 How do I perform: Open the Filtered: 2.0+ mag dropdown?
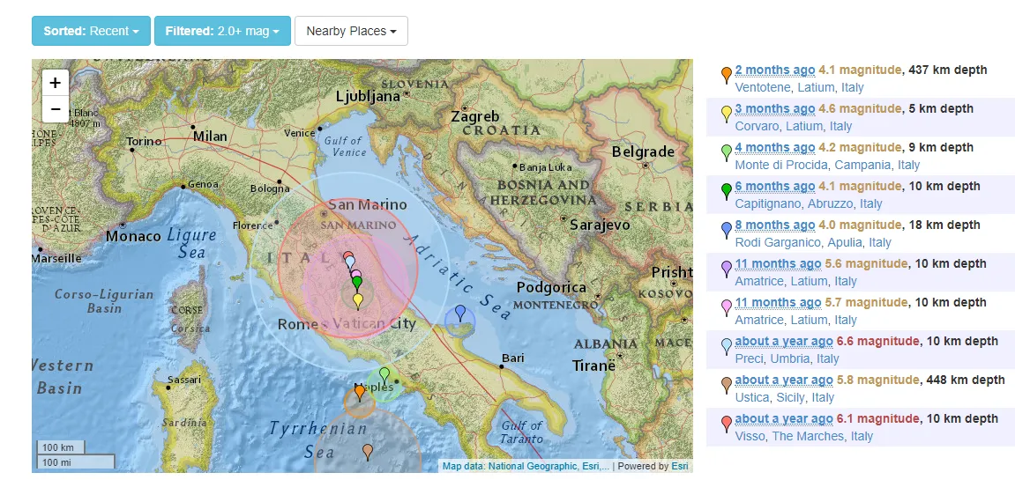(x=222, y=31)
